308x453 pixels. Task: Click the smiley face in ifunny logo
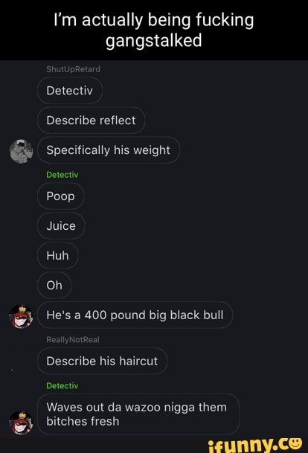pos(295,443)
